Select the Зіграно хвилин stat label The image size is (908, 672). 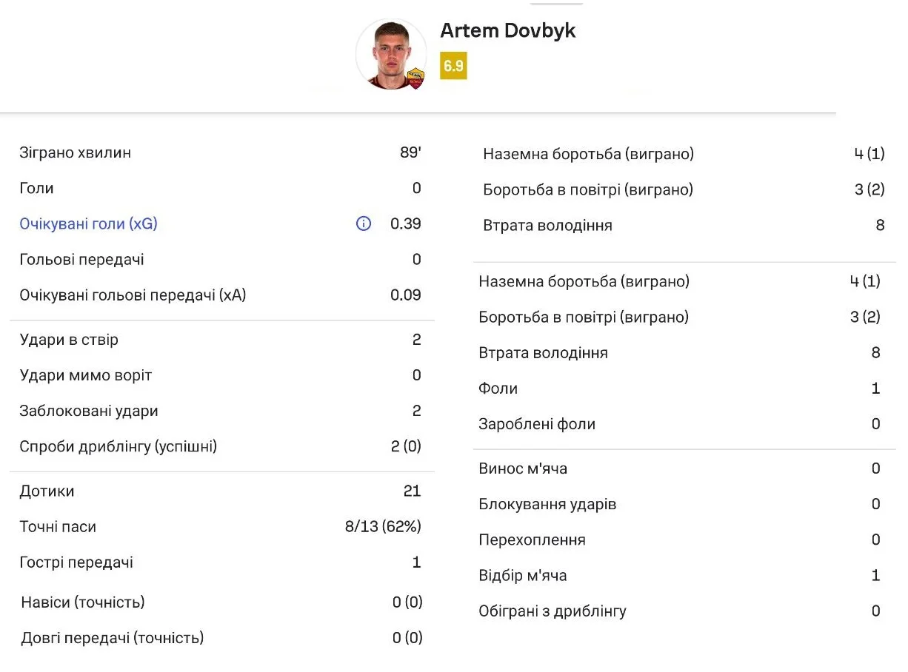(x=75, y=152)
